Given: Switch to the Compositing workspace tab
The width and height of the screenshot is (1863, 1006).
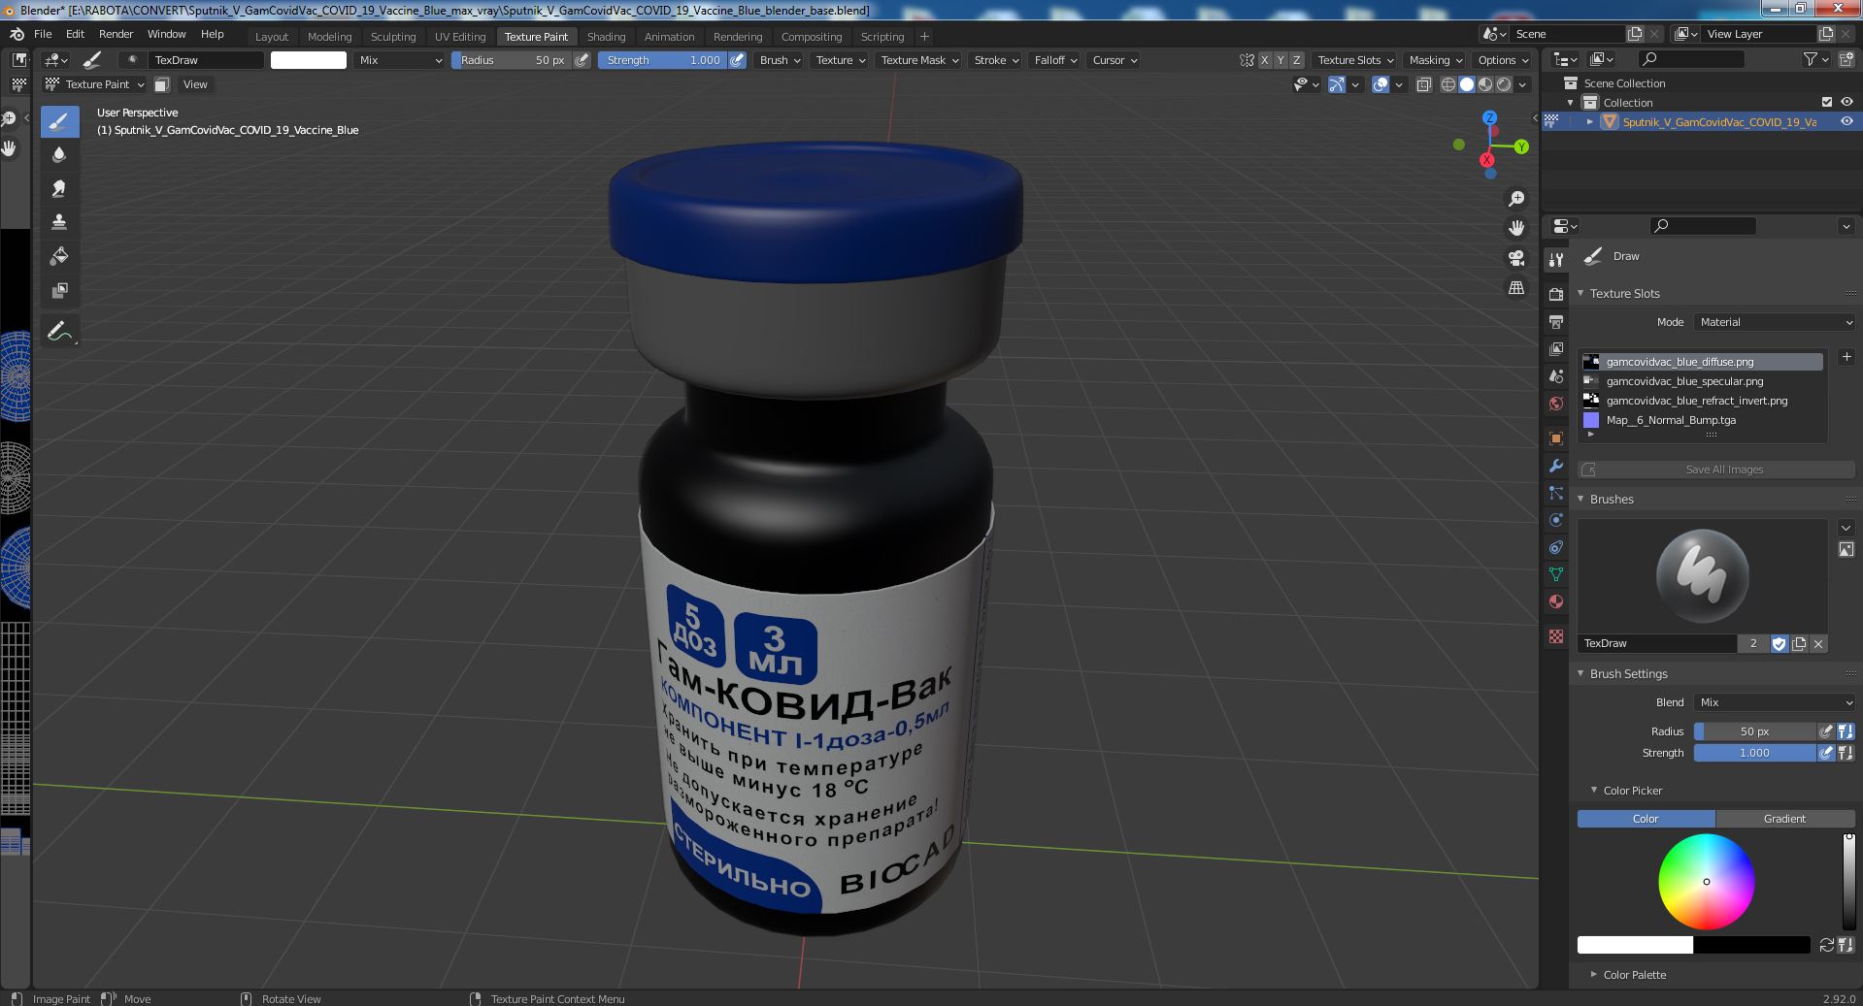Looking at the screenshot, I should [812, 37].
